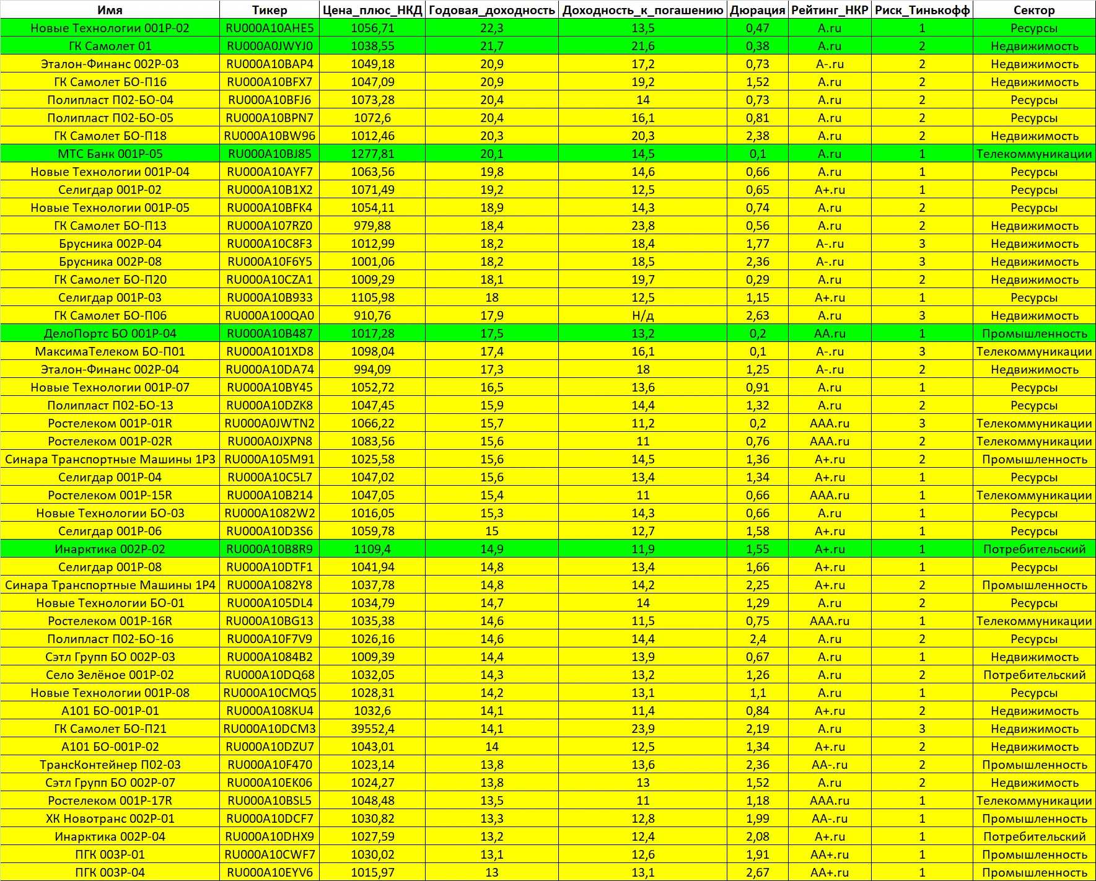The image size is (1096, 881).
Task: Click 'Синара Транспортные Машины 1Р3' cell
Action: click(x=110, y=459)
